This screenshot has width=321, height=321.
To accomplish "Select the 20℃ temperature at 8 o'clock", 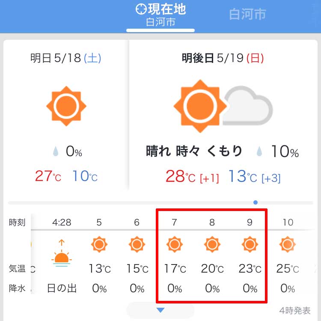I will coord(212,268).
